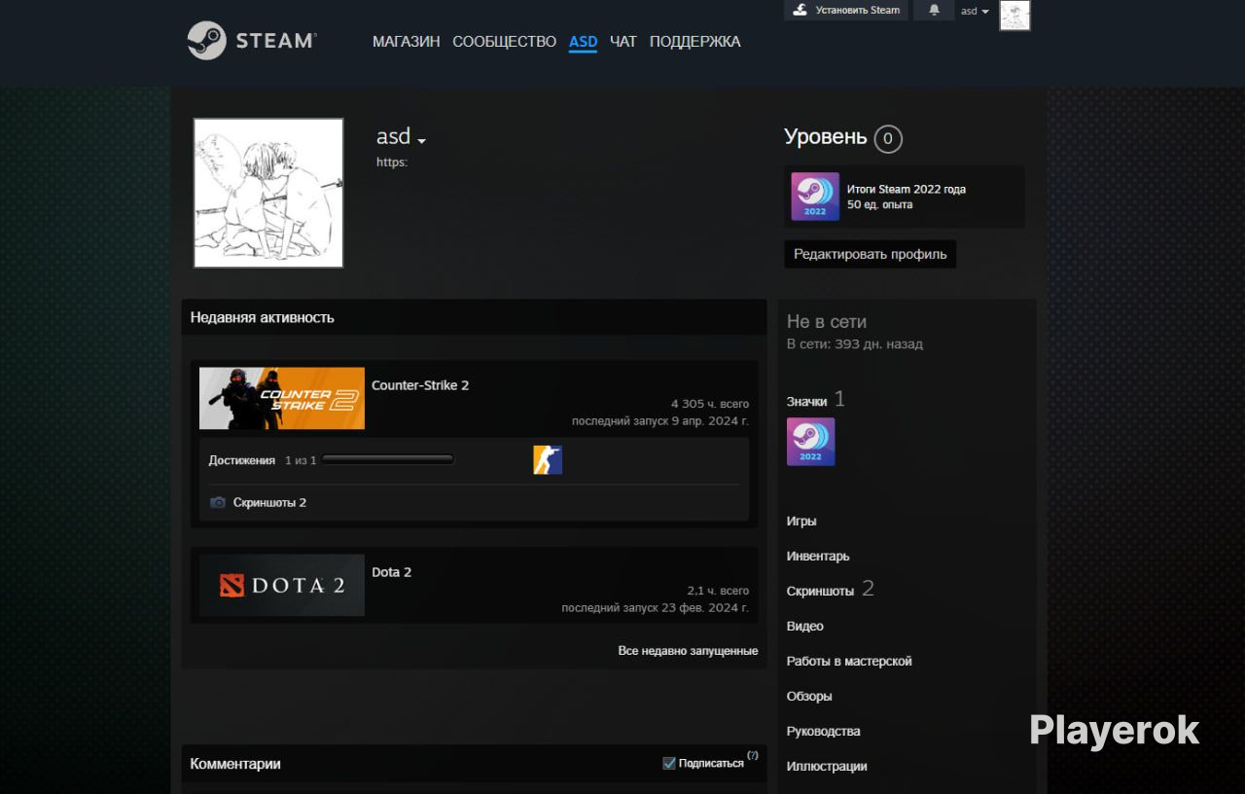Open the Counter-Strike 2 title link
This screenshot has height=794, width=1245.
420,385
